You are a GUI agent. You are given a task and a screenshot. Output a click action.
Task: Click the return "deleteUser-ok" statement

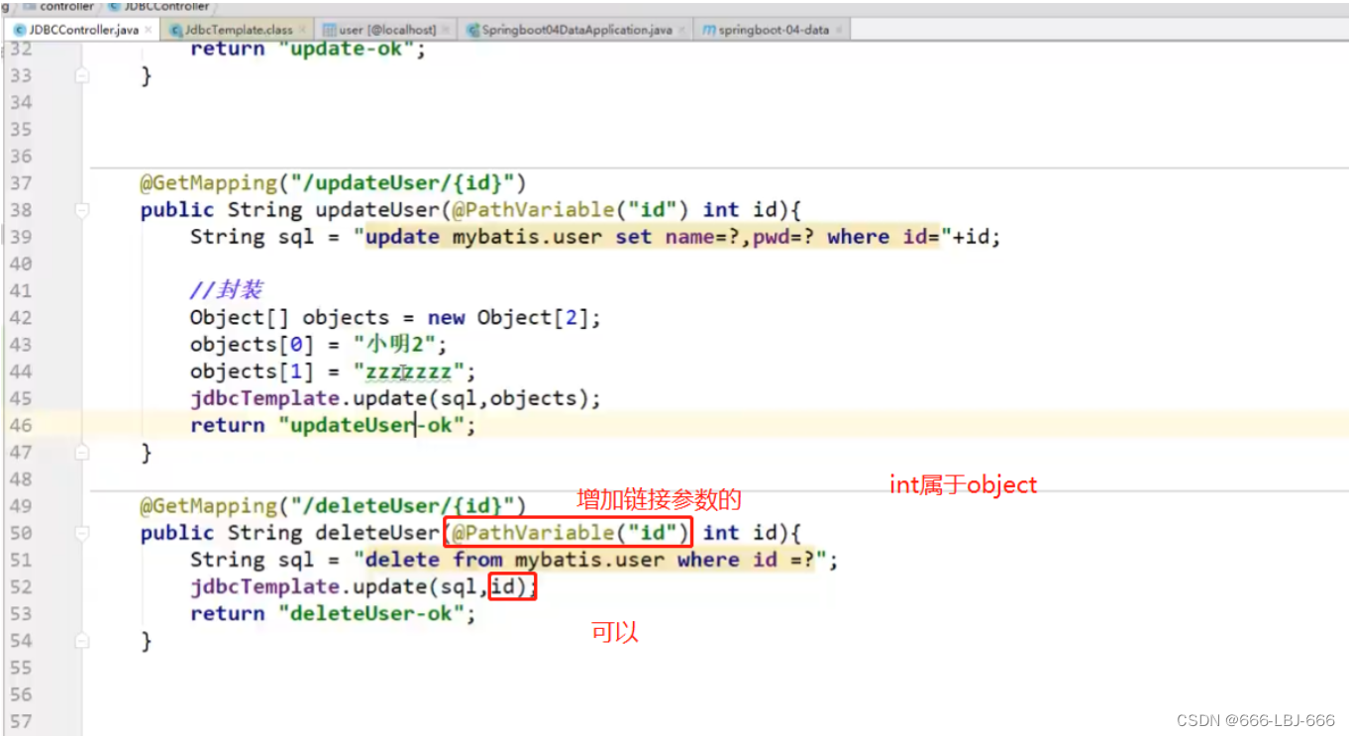(333, 614)
